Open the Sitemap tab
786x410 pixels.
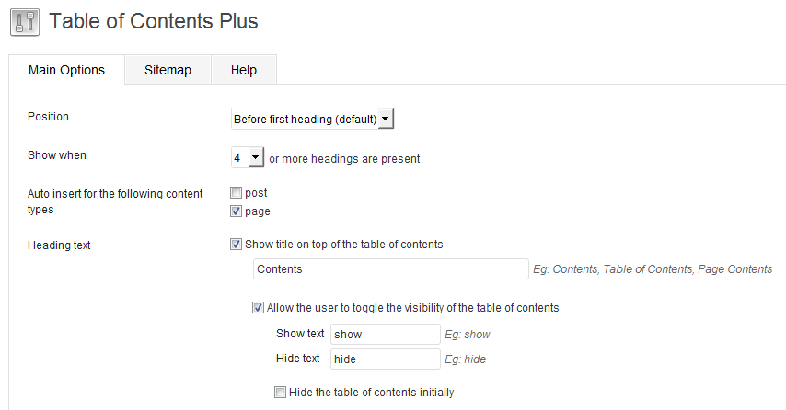click(168, 70)
